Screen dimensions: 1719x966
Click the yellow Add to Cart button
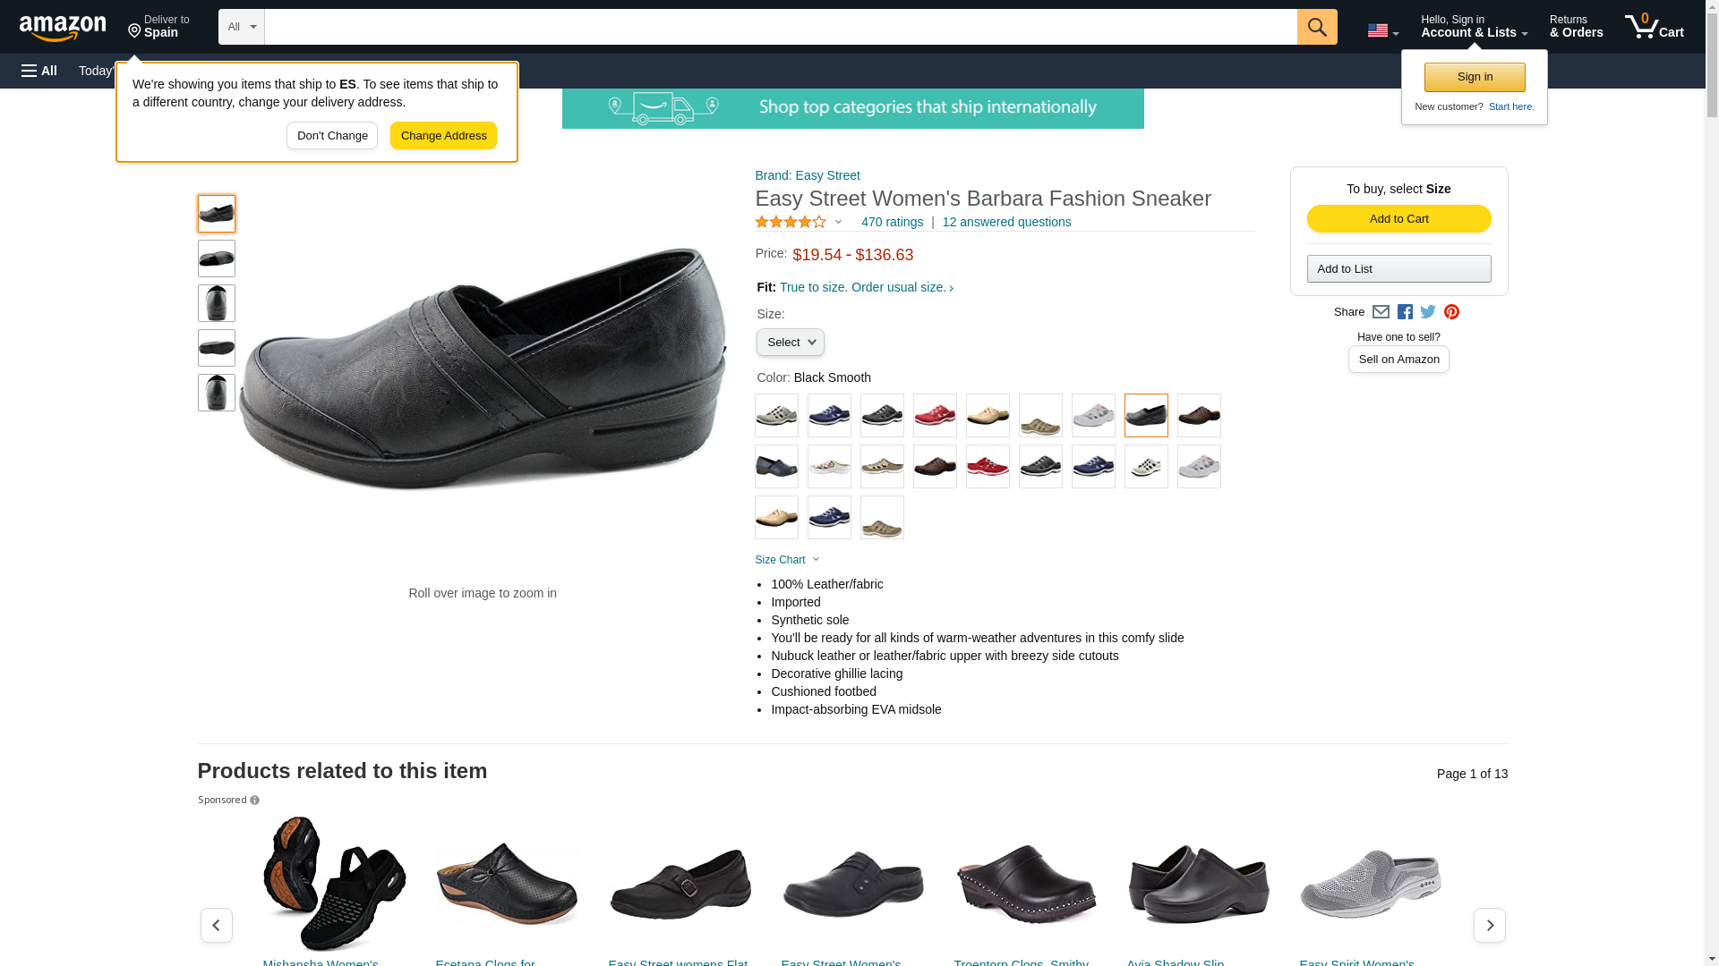click(1398, 219)
